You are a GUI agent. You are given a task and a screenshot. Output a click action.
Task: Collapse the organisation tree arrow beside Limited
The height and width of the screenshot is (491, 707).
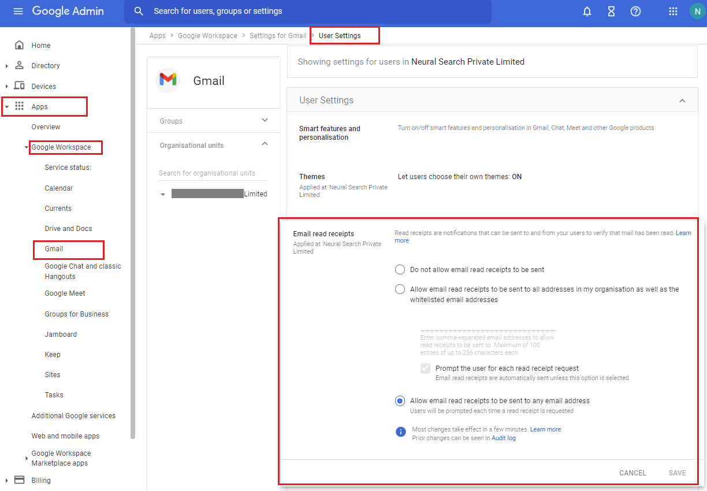163,195
